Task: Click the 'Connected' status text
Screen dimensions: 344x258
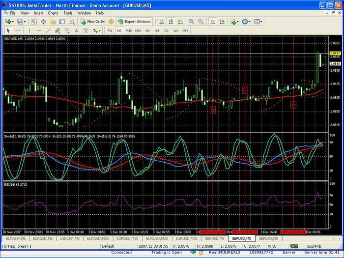Action: [x=121, y=253]
